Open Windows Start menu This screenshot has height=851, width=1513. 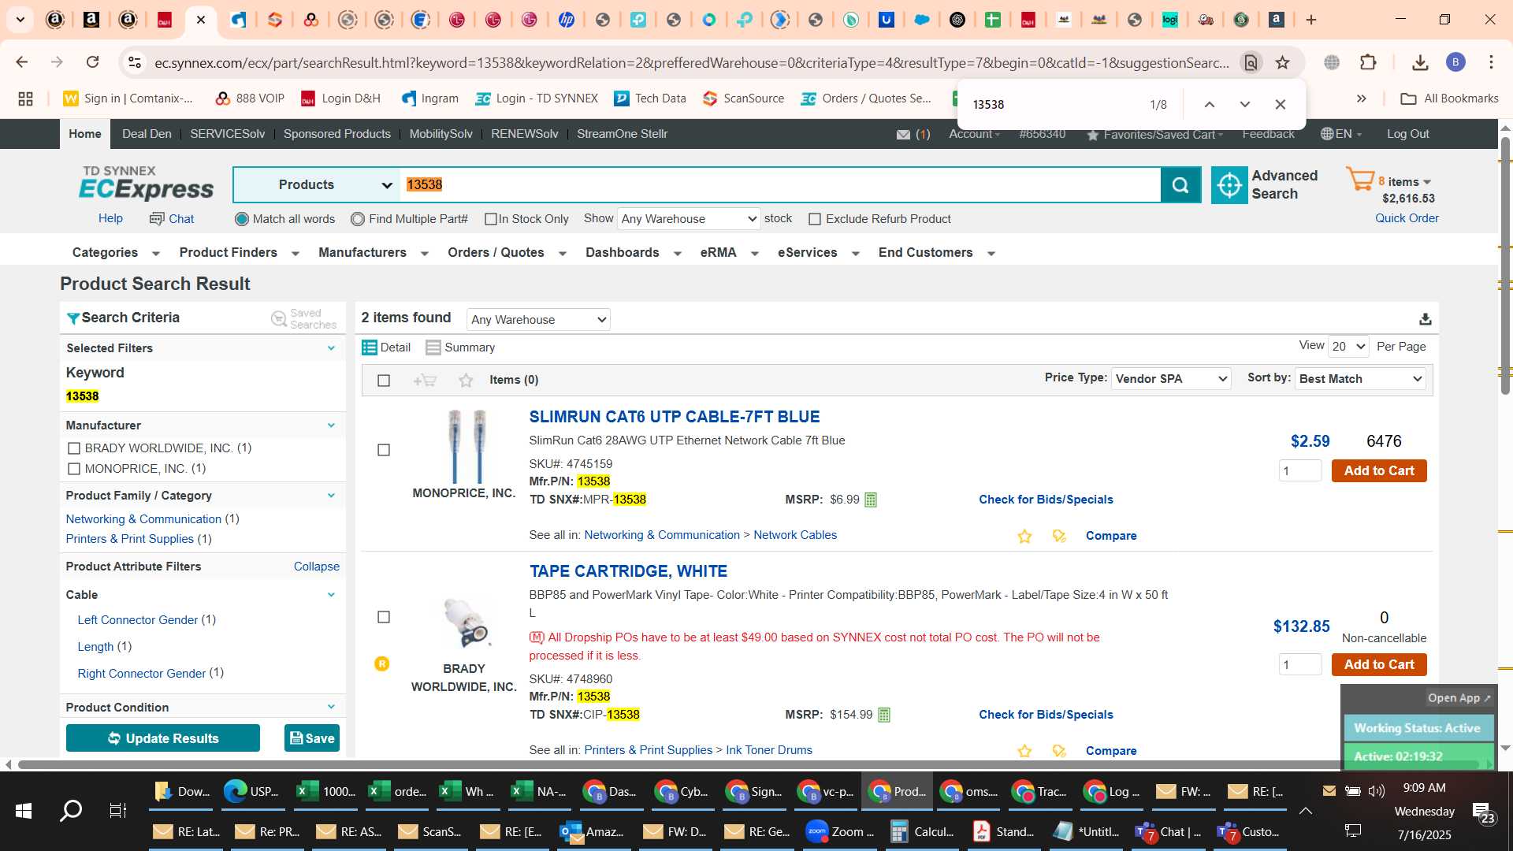tap(24, 810)
